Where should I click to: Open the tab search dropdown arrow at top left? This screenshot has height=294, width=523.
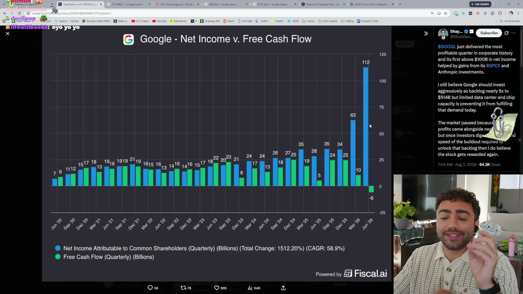coord(4,4)
